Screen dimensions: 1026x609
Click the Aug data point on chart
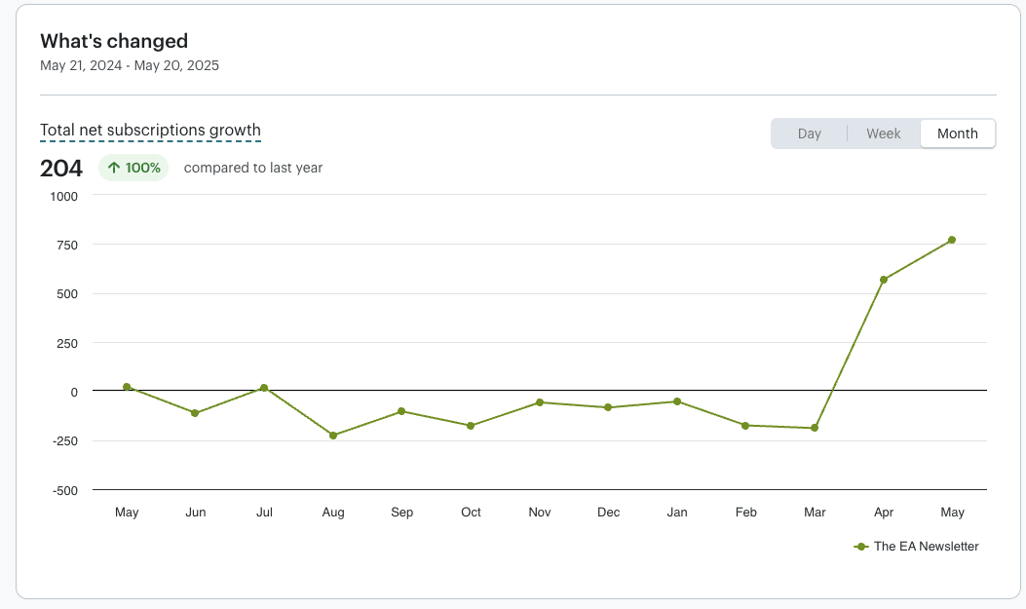(x=333, y=436)
